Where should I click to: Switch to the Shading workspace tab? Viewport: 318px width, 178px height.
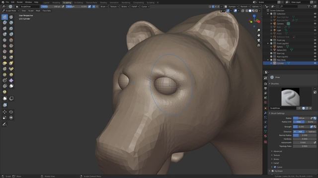pos(103,2)
